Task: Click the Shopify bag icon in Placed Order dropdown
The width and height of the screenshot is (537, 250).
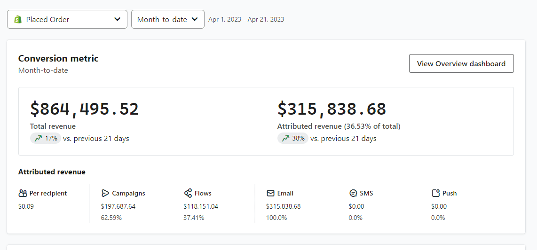Action: coord(18,20)
